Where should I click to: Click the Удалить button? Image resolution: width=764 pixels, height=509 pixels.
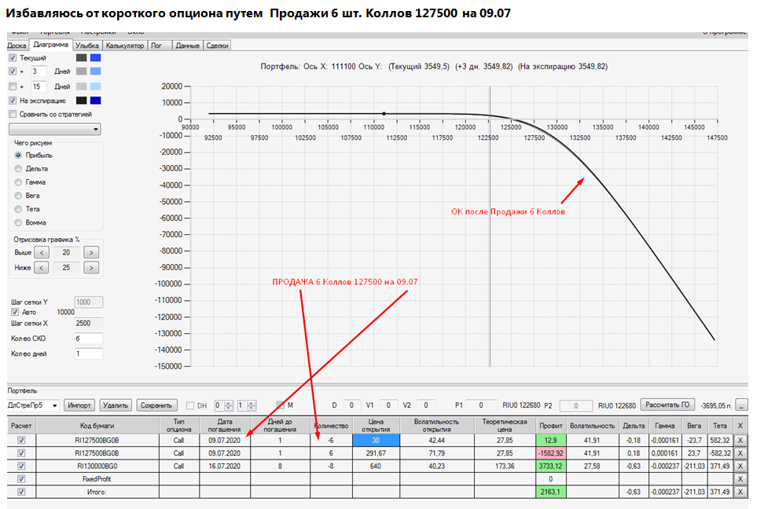pyautogui.click(x=116, y=405)
